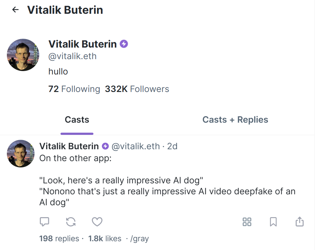Click the purple badge beside the profile name
The image size is (316, 250).
(x=124, y=44)
